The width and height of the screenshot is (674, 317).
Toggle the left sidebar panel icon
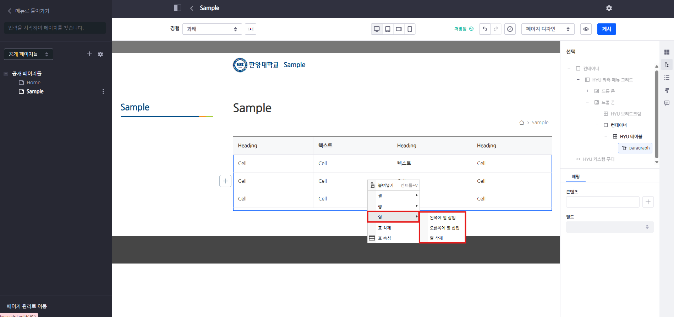[x=178, y=8]
